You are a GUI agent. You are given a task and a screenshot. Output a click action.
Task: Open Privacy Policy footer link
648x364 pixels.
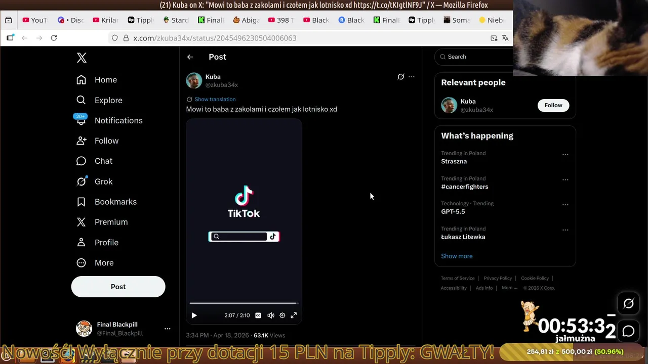[498, 278]
